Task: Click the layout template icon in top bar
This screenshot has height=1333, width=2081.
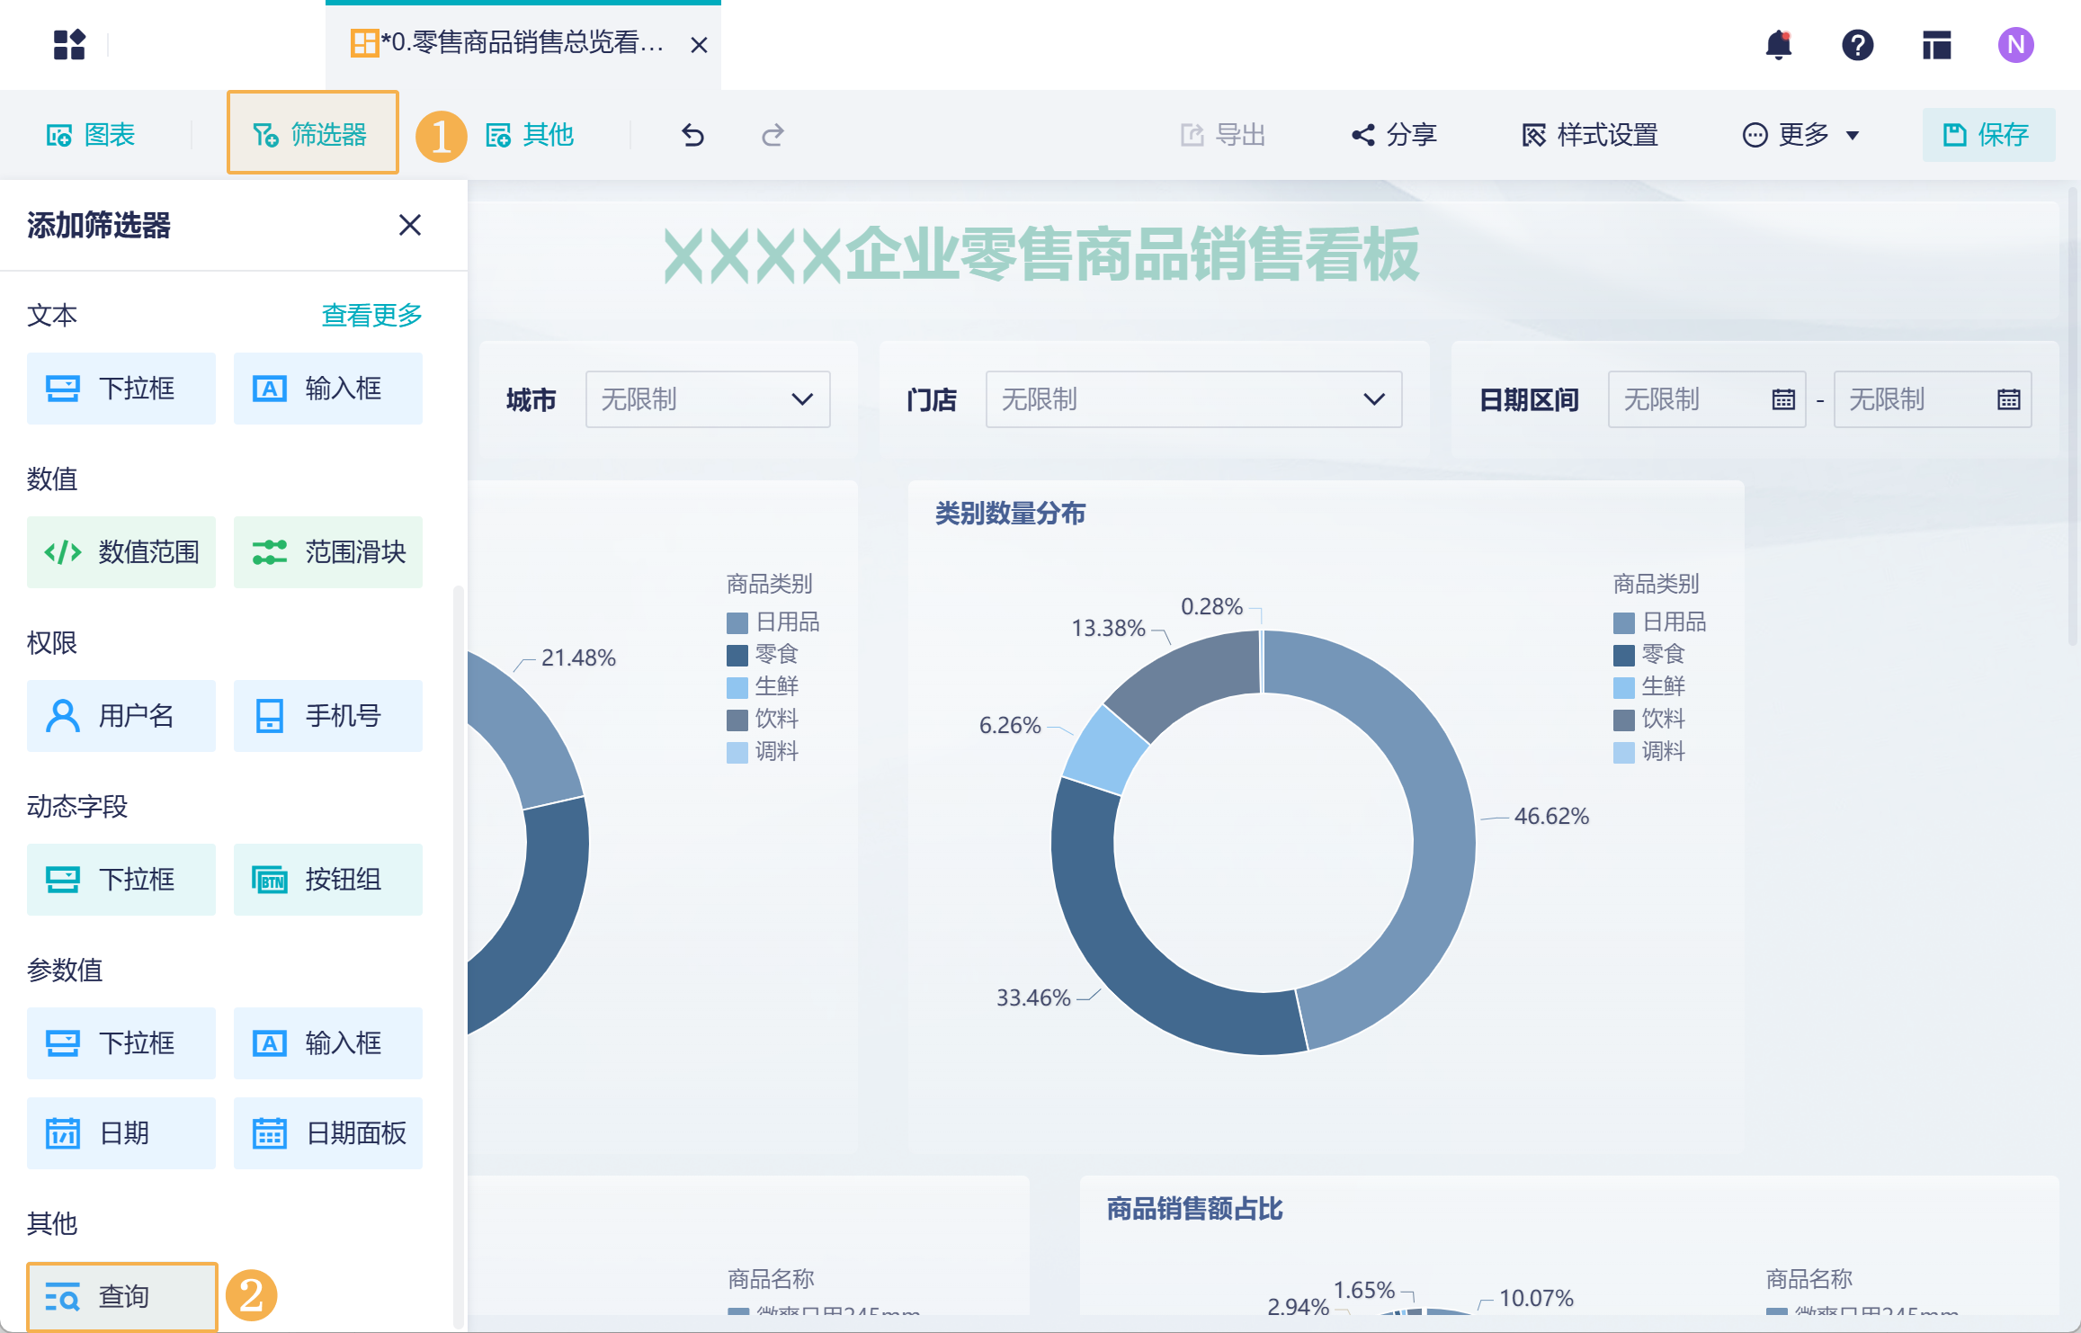Action: coord(1936,45)
